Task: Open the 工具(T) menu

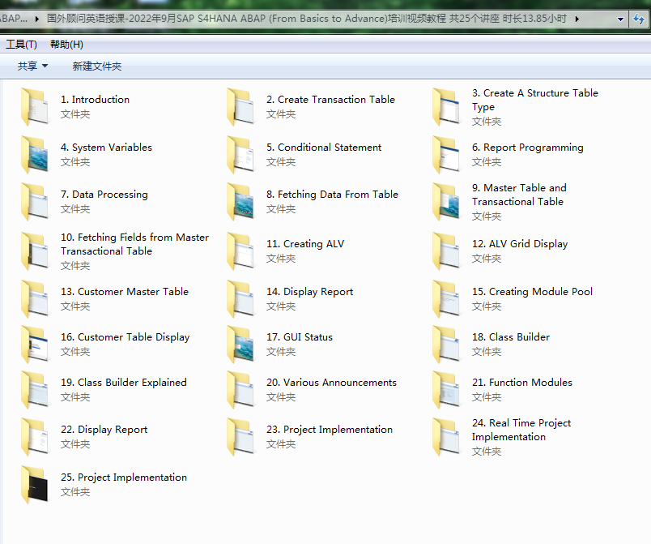Action: [x=21, y=44]
